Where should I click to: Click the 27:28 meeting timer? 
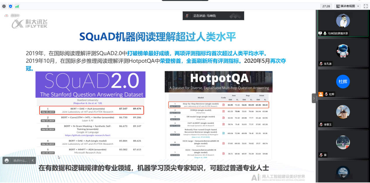click(326, 6)
